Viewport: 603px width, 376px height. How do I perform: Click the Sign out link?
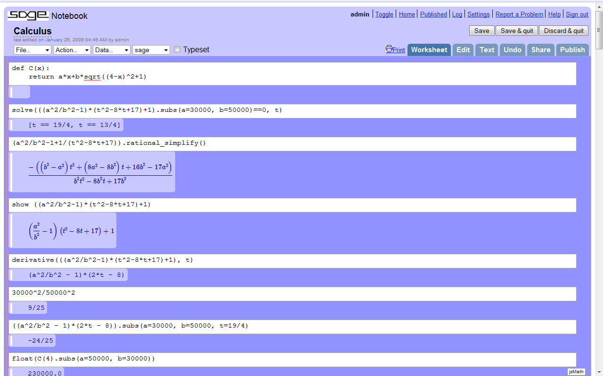[577, 15]
